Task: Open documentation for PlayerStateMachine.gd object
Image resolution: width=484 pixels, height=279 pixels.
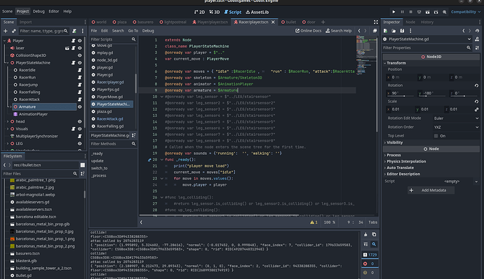Action: (x=477, y=39)
